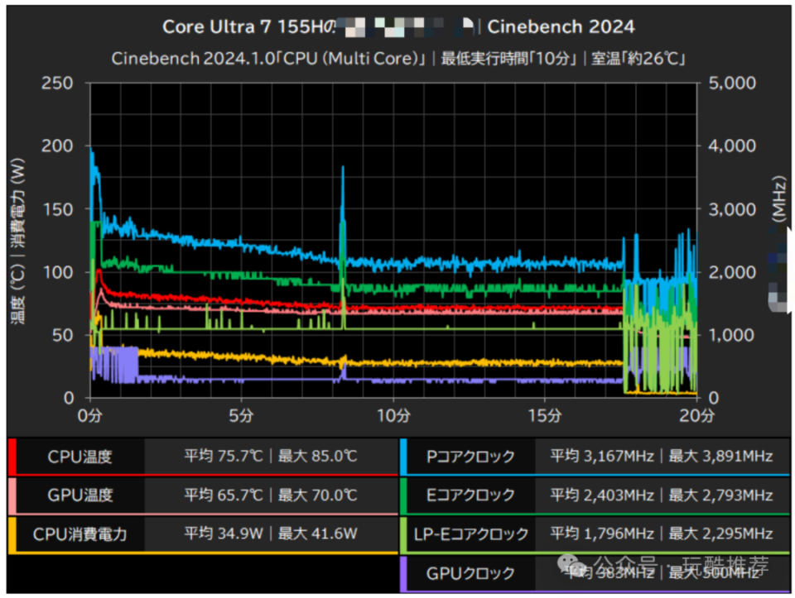This screenshot has width=795, height=598.
Task: Click the x-axis label '20分'
Action: 696,416
